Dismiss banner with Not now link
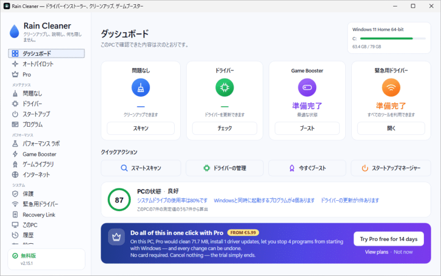The height and width of the screenshot is (276, 441). click(x=403, y=252)
